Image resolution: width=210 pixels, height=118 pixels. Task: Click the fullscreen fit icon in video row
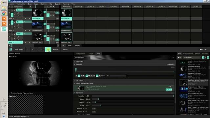(170, 87)
